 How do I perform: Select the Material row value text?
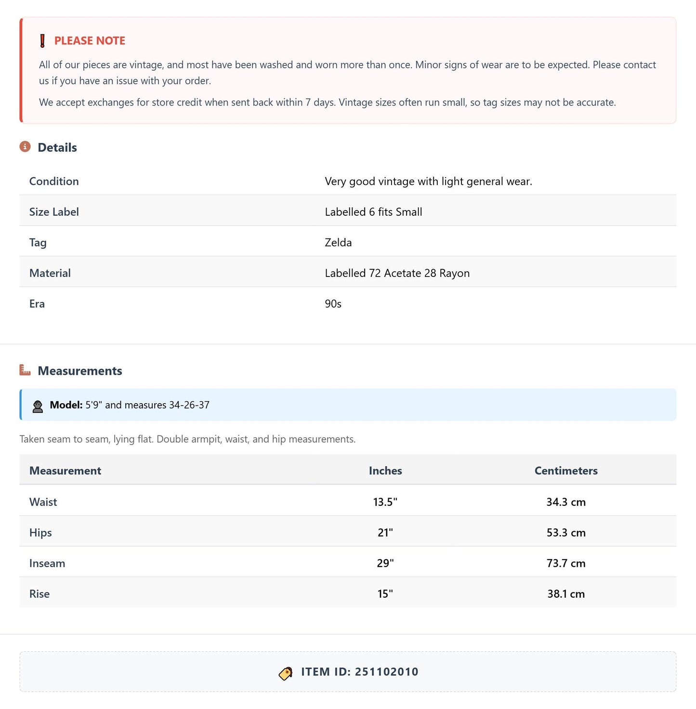(397, 273)
